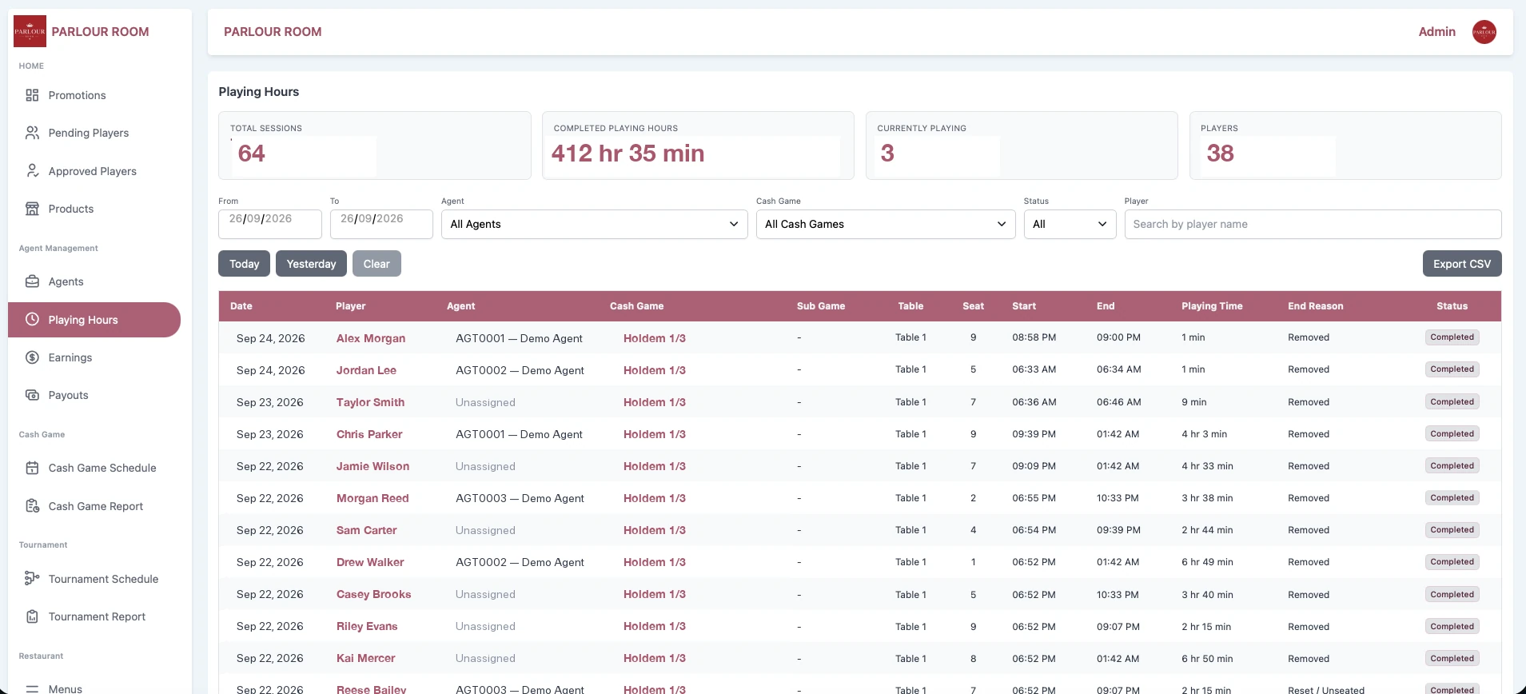Screen dimensions: 1526x694
Task: Click the Cash Game Report clipboard icon
Action: tap(32, 506)
